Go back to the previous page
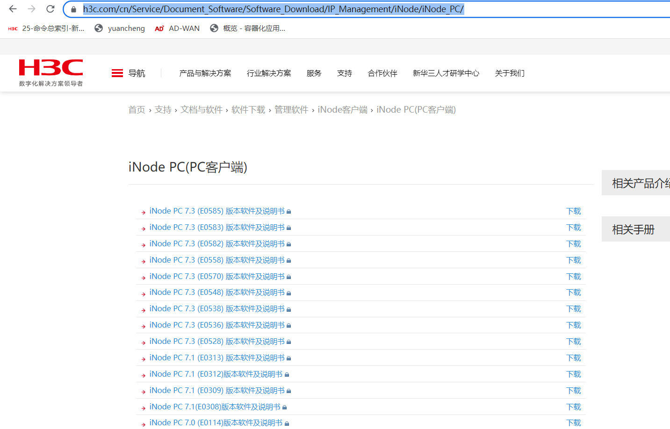Image resolution: width=670 pixels, height=429 pixels. point(13,9)
